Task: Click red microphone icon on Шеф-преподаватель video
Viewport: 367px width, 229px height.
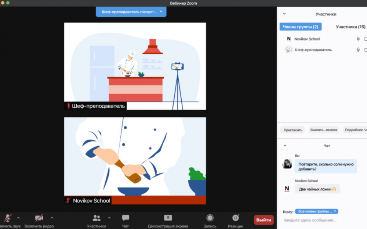Action: (68, 106)
